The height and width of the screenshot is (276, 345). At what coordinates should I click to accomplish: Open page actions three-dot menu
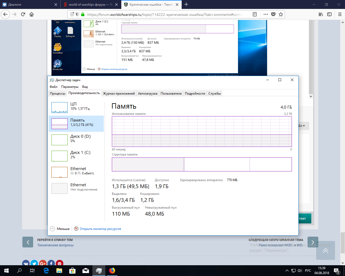266,14
